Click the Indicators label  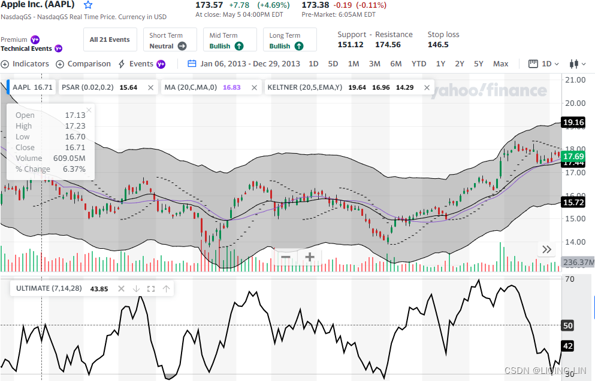coord(31,63)
